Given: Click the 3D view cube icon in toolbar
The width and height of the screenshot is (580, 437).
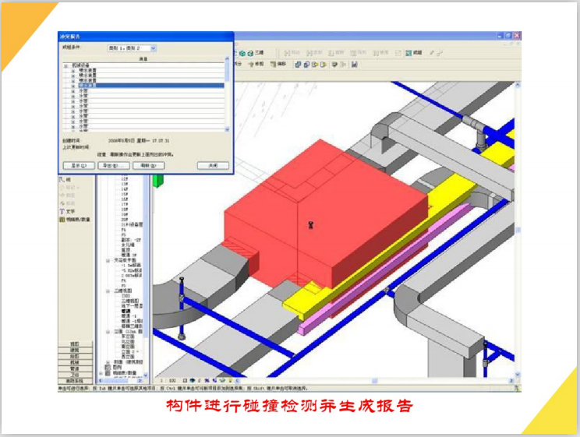Looking at the screenshot, I should pyautogui.click(x=251, y=52).
